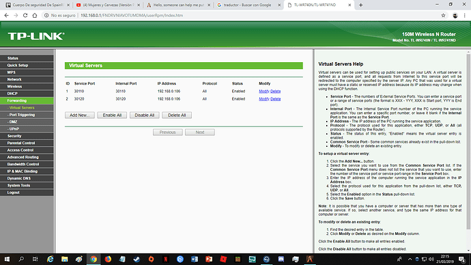Switch to the traductor Google search tab
This screenshot has height=265, width=471.
pos(247,5)
